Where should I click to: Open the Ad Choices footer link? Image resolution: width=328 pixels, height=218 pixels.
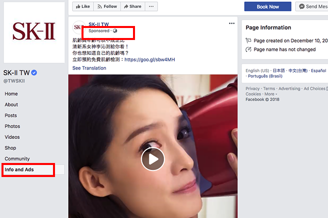pos(314,88)
